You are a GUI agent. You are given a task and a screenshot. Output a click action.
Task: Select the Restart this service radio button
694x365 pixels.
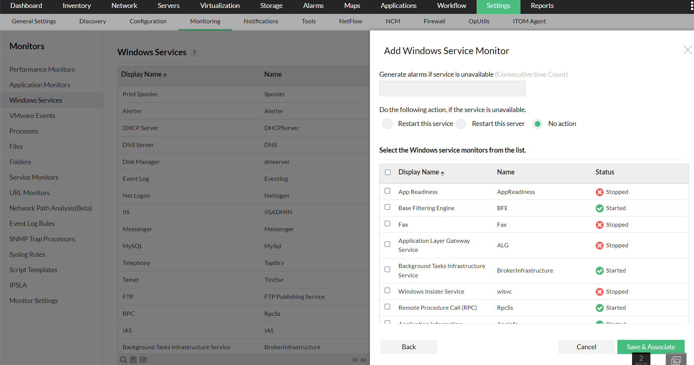[387, 124]
